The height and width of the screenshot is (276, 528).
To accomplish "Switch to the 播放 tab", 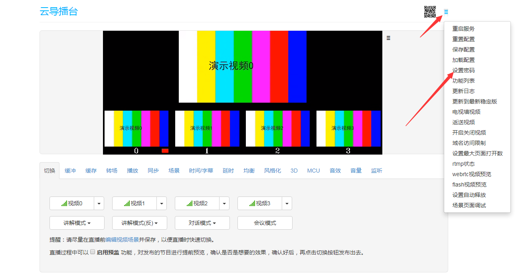I will (x=132, y=171).
